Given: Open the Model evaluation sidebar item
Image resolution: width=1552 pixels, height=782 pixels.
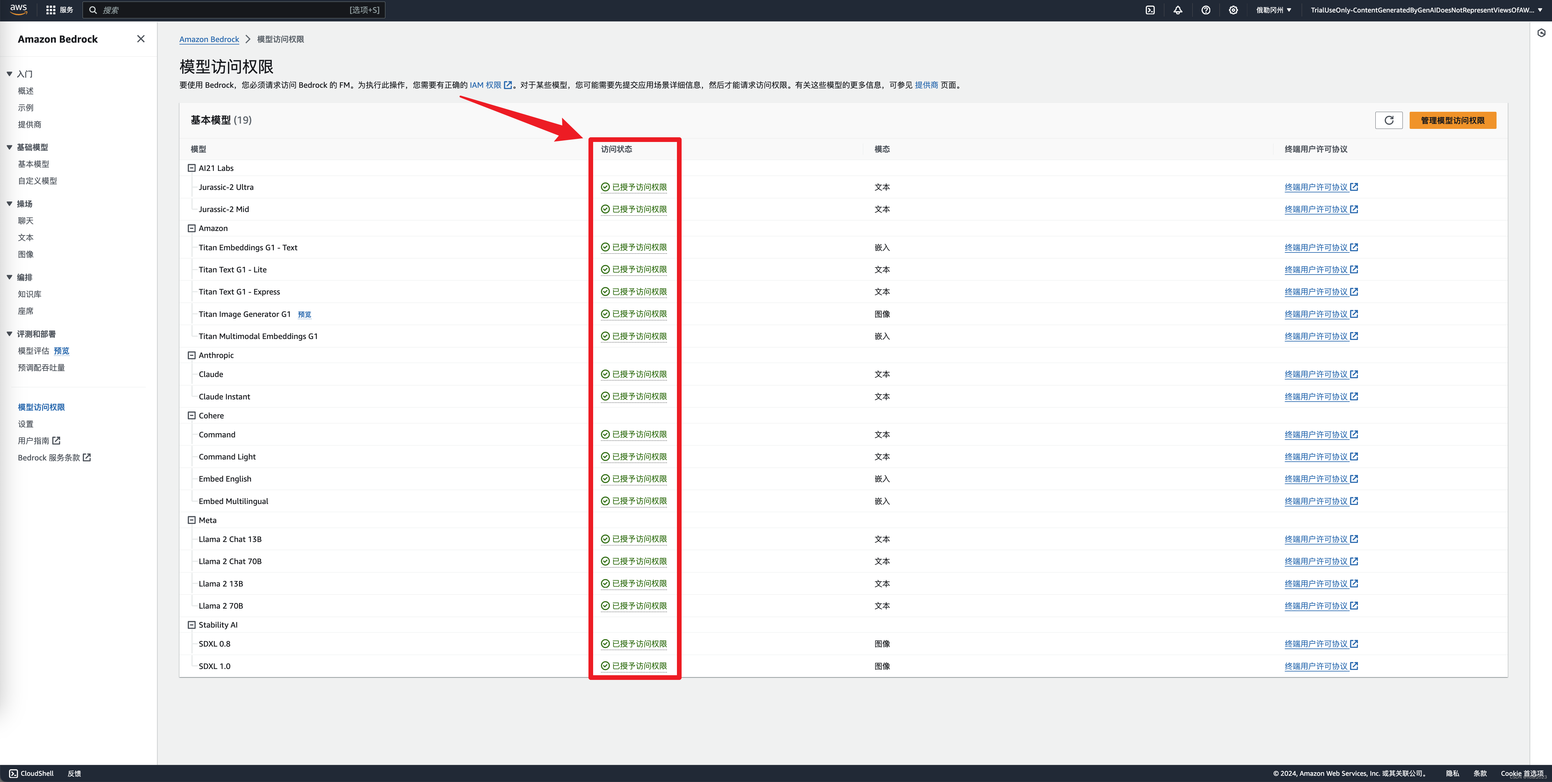Looking at the screenshot, I should click(34, 351).
